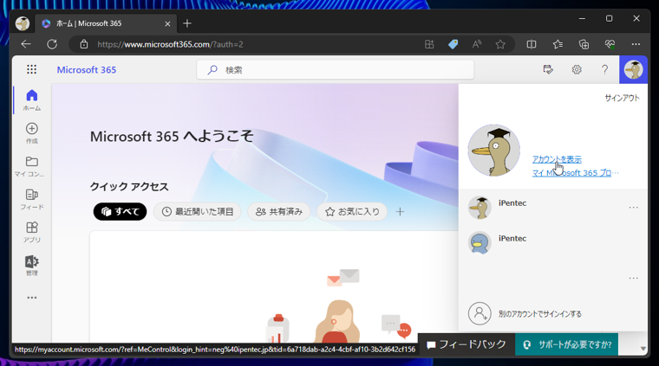Open Browser essentials heart icon
Screen dimensions: 659x366
(x=610, y=44)
